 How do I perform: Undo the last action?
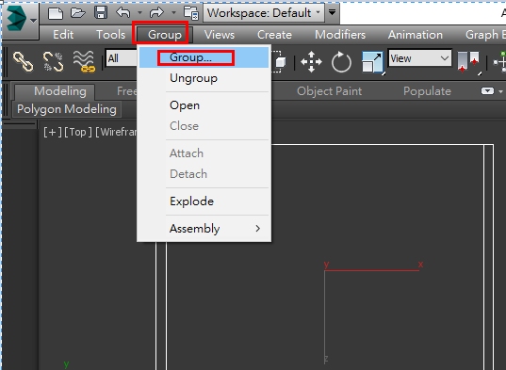(x=123, y=13)
